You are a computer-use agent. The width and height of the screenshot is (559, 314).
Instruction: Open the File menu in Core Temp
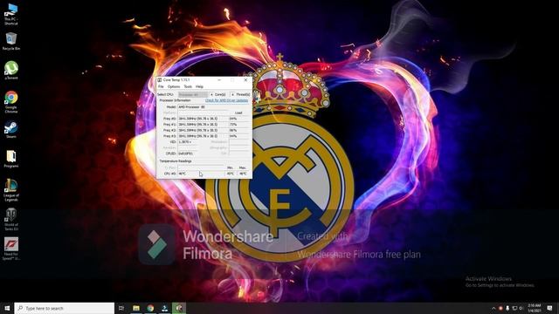coord(161,86)
